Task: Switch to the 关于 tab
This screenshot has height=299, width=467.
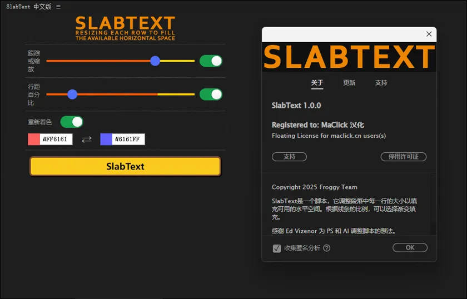Action: [317, 83]
